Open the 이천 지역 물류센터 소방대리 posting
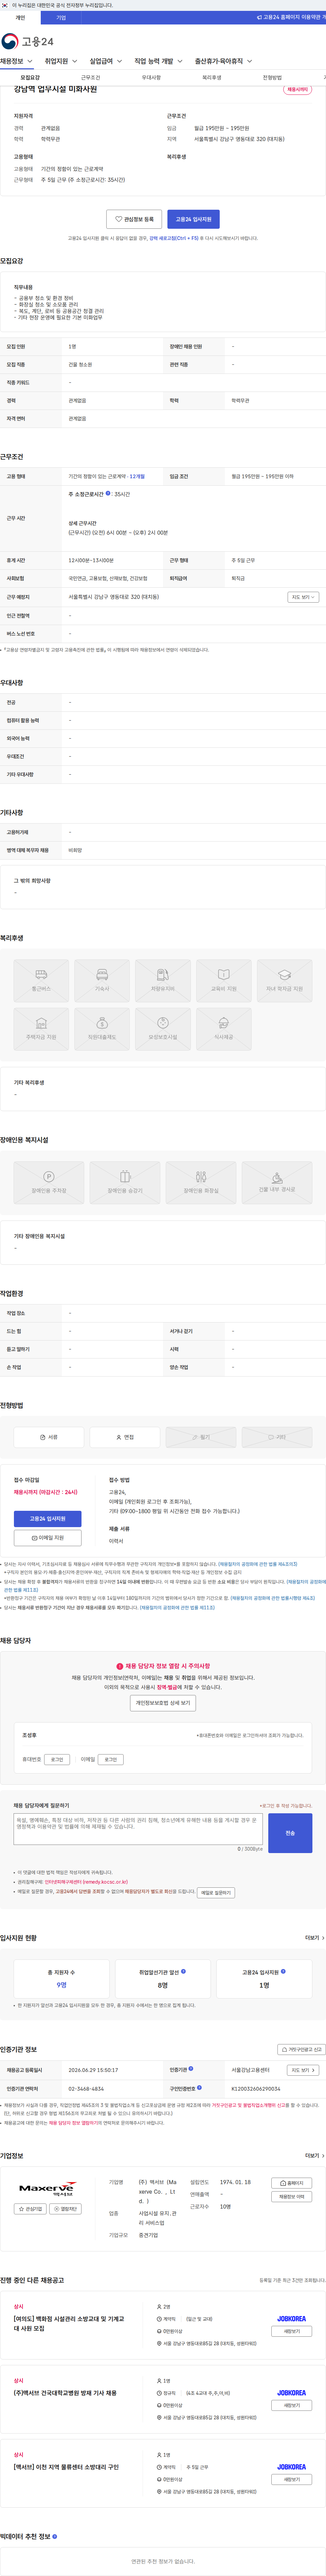 [x=66, y=2467]
